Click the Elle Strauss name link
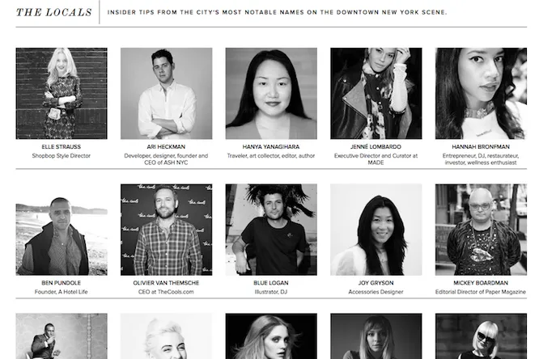 point(62,146)
